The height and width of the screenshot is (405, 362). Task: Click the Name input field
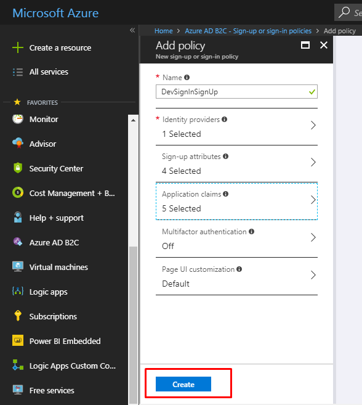(236, 92)
